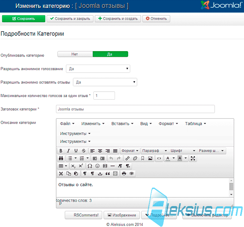Toggle bold formatting in editor
Viewport: 244px width, 227px height.
coord(61,151)
